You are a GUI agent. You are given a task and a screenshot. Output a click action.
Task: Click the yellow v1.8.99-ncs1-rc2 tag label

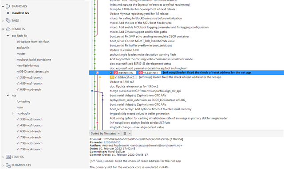point(123,77)
